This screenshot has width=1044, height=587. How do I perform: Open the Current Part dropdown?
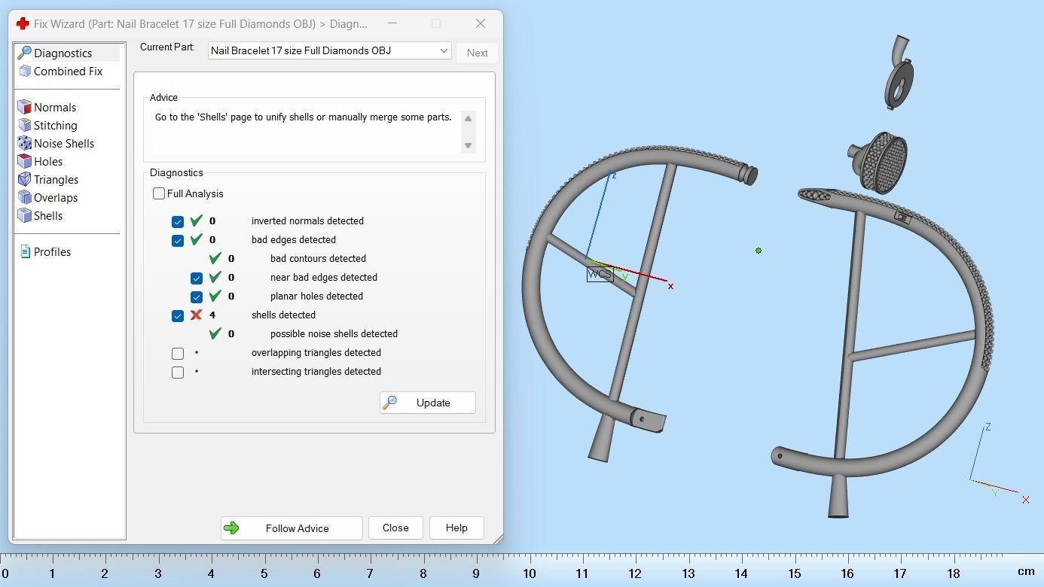(329, 50)
